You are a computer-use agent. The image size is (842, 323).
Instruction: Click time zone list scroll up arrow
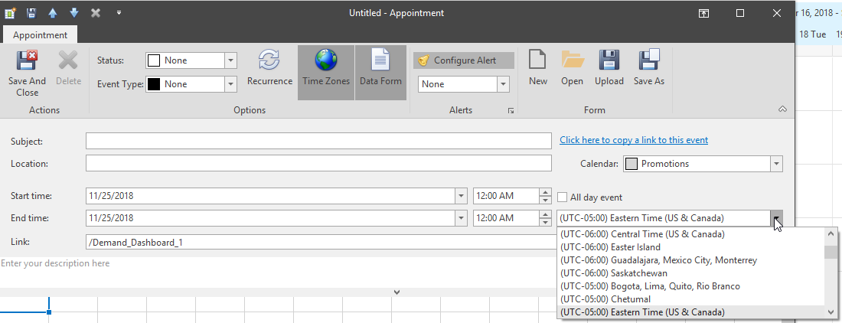click(831, 234)
